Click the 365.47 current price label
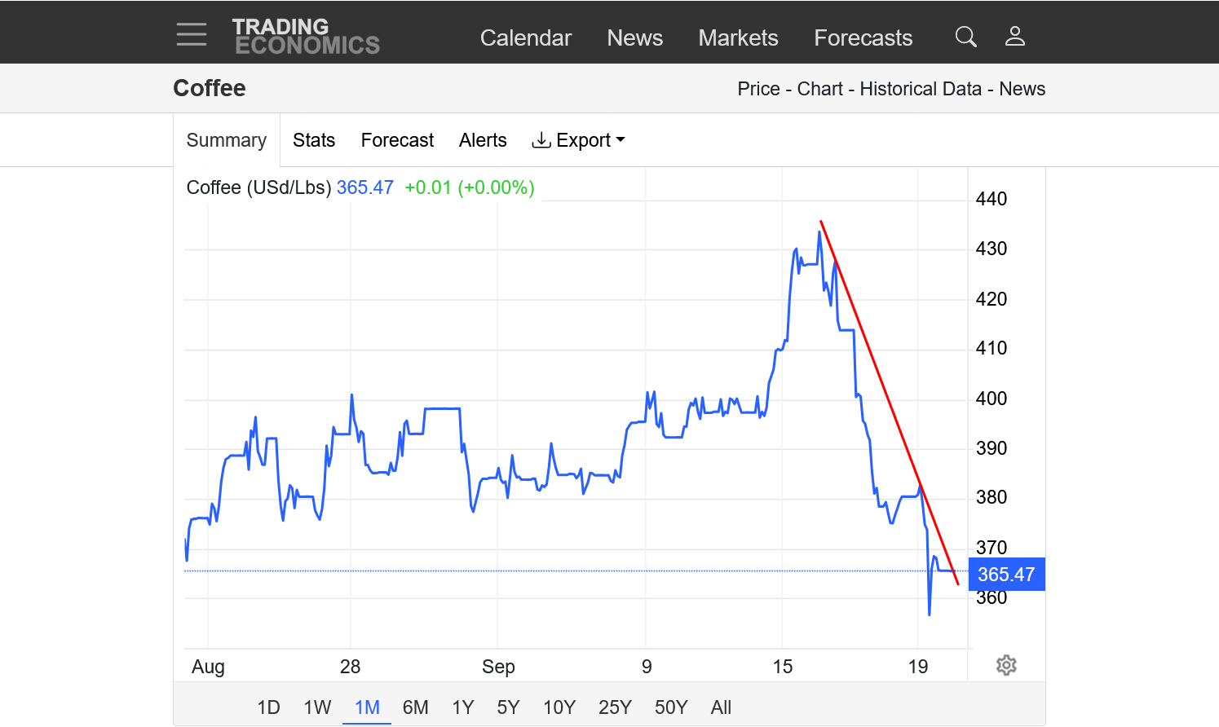The height and width of the screenshot is (727, 1219). pyautogui.click(x=1006, y=575)
